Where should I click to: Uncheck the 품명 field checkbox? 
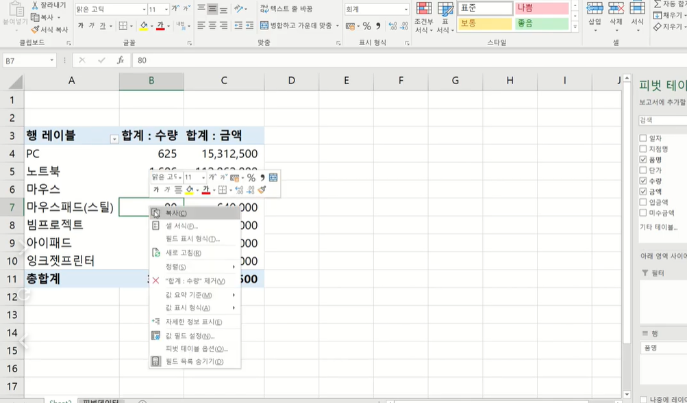pos(642,159)
